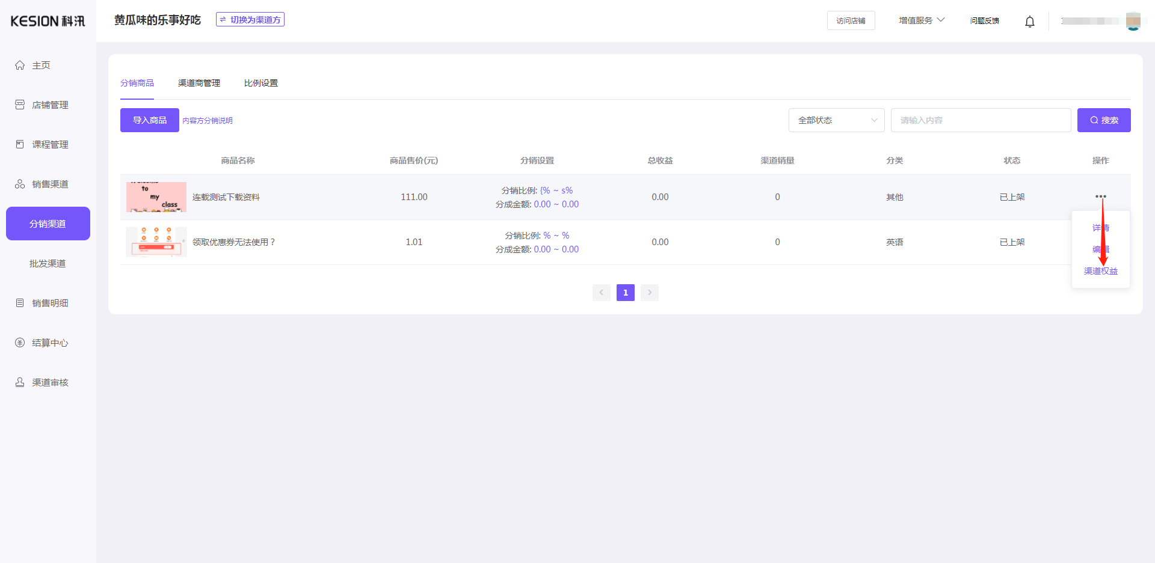Open the 结算中心 yuan icon

click(x=20, y=342)
